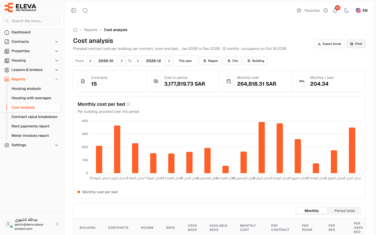
Task: Open the recent history clock icon
Action: [326, 10]
